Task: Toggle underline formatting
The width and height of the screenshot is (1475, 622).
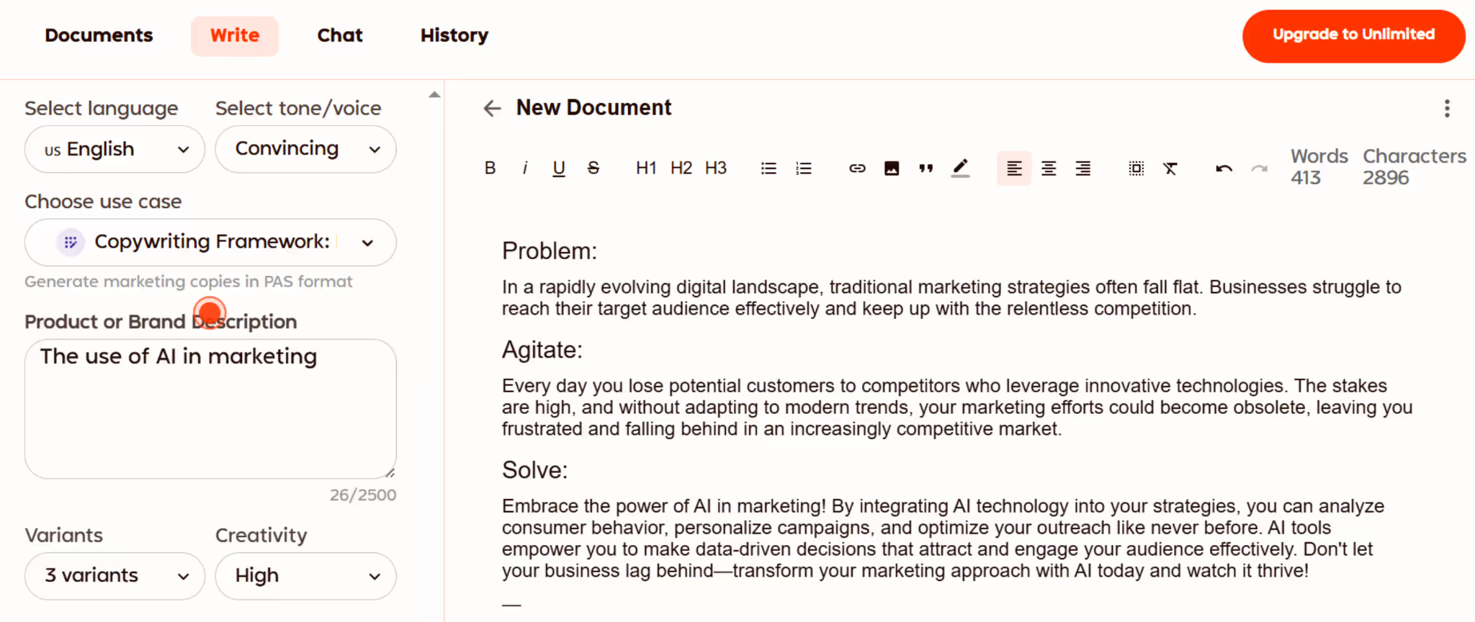Action: 559,168
